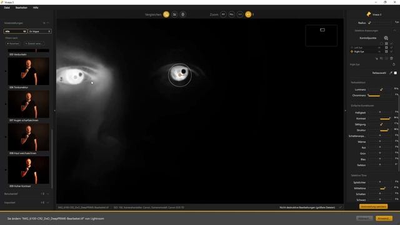
Task: Click the Favoriten filter button
Action: pos(13,44)
